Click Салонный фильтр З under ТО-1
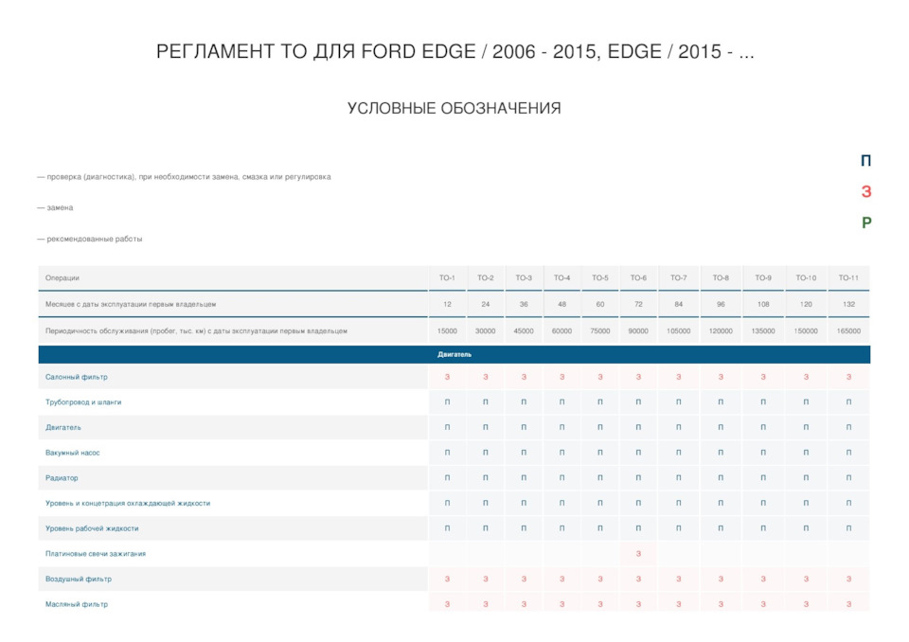The width and height of the screenshot is (909, 642). click(447, 377)
